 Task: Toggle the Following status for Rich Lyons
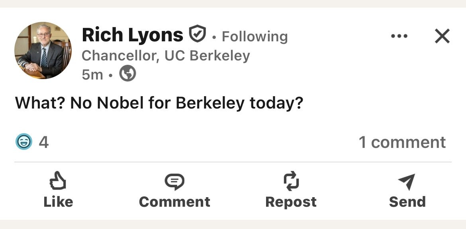click(x=255, y=37)
